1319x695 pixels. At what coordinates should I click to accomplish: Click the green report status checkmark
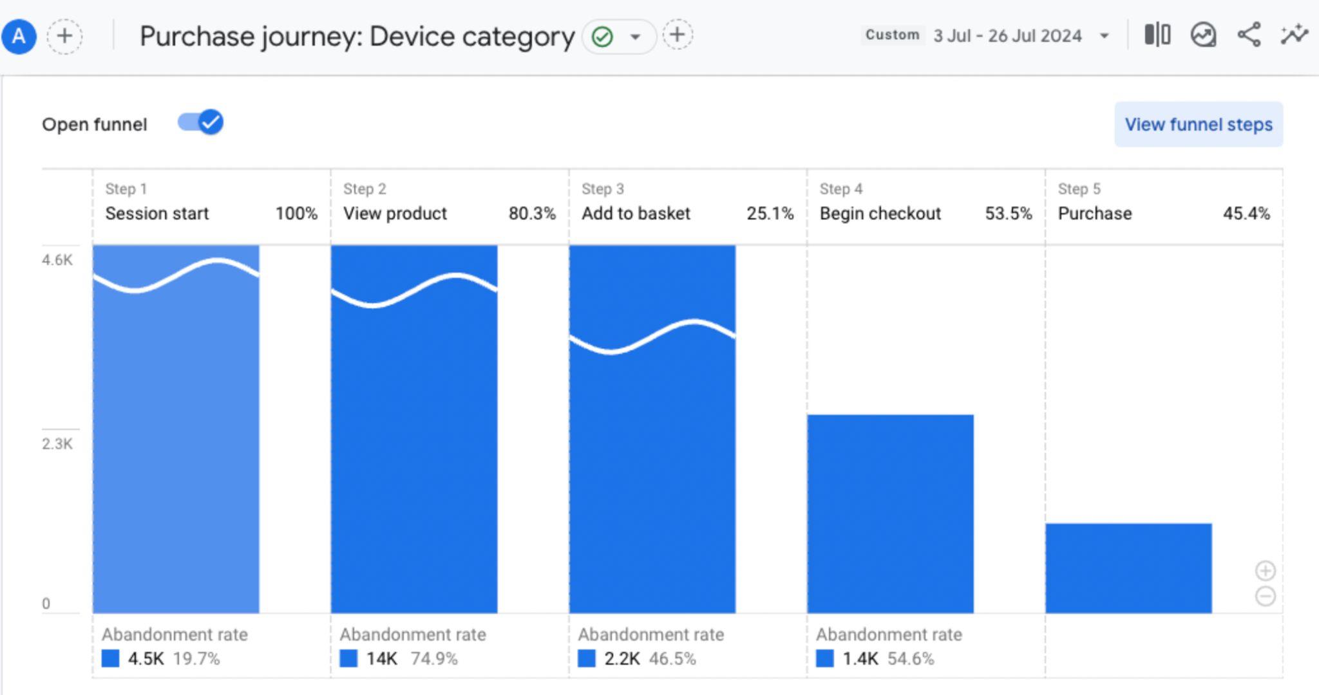click(x=602, y=37)
